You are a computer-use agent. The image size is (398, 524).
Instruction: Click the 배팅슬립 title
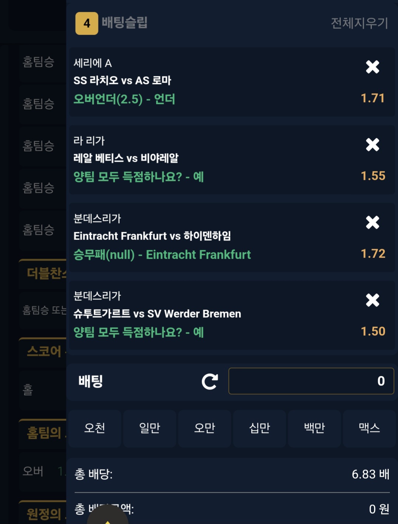pyautogui.click(x=125, y=23)
